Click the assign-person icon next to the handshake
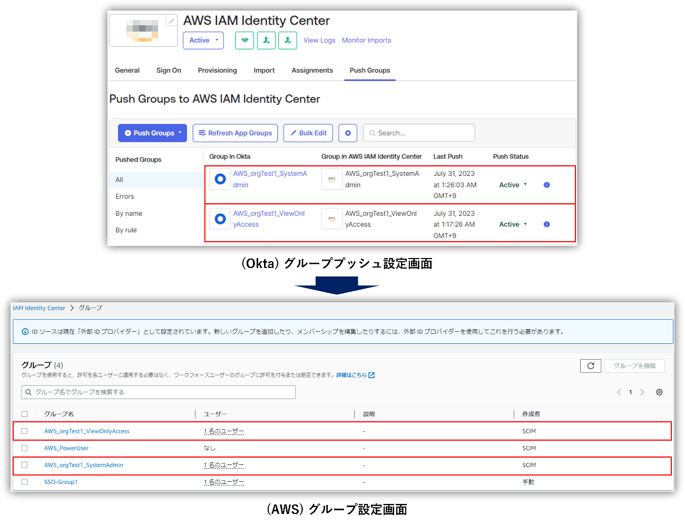The width and height of the screenshot is (685, 525). (266, 41)
